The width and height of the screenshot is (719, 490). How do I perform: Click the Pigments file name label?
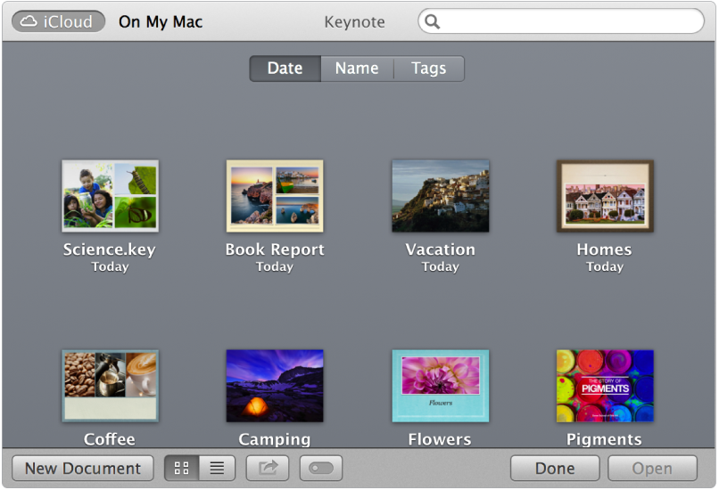click(604, 439)
